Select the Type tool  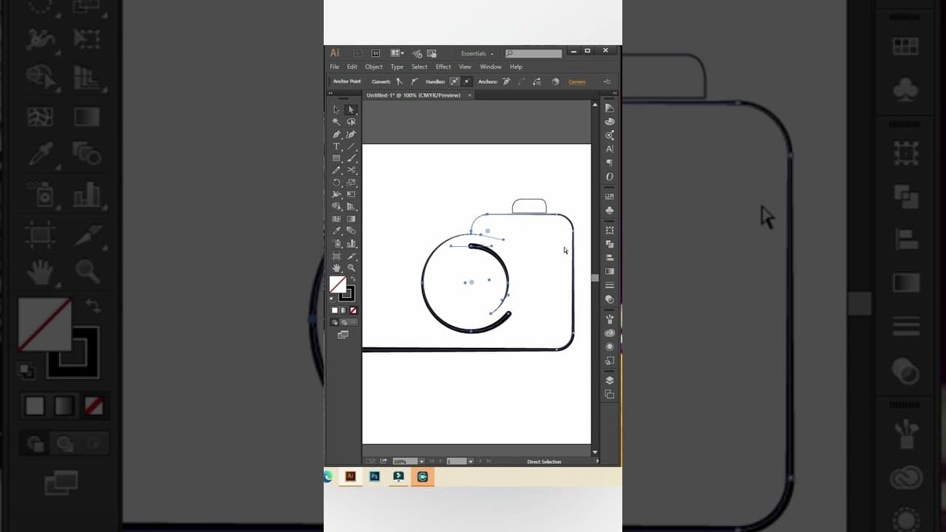[x=336, y=146]
